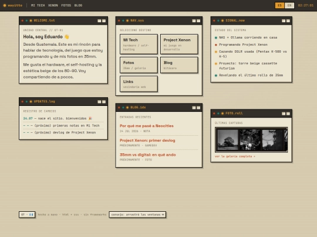Click the clock readout in the top bar
Viewport: 317px width, 237px height.
pyautogui.click(x=305, y=5)
